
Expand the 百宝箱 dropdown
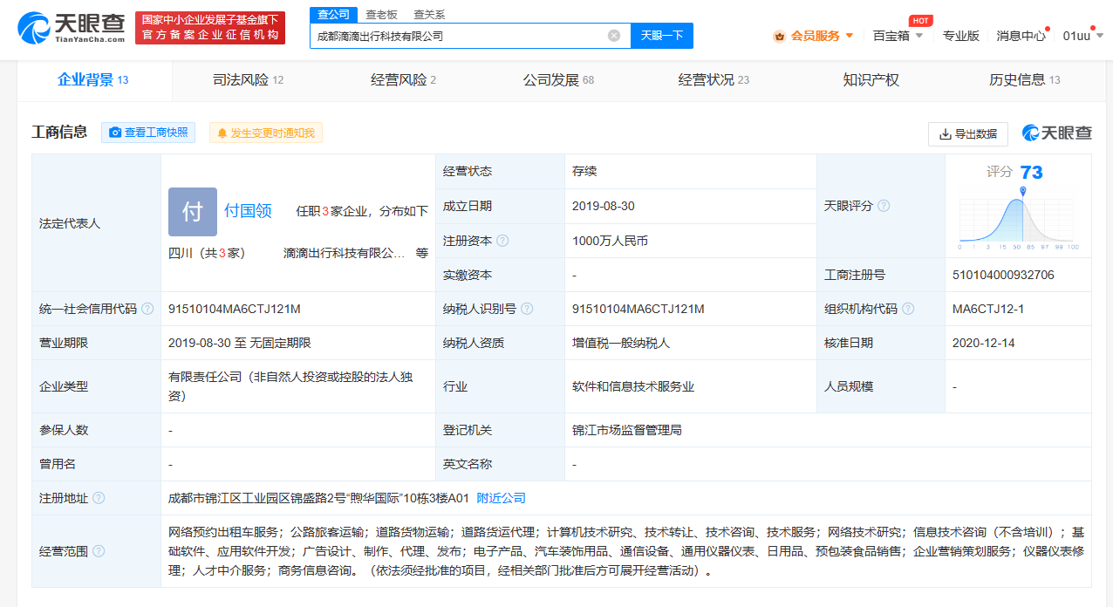coord(919,36)
